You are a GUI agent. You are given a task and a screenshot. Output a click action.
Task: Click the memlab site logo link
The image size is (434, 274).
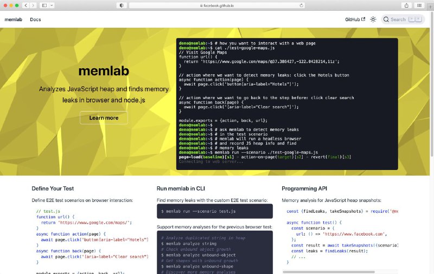point(13,19)
